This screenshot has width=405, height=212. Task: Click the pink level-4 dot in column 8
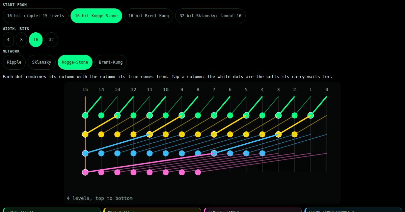[x=198, y=172]
